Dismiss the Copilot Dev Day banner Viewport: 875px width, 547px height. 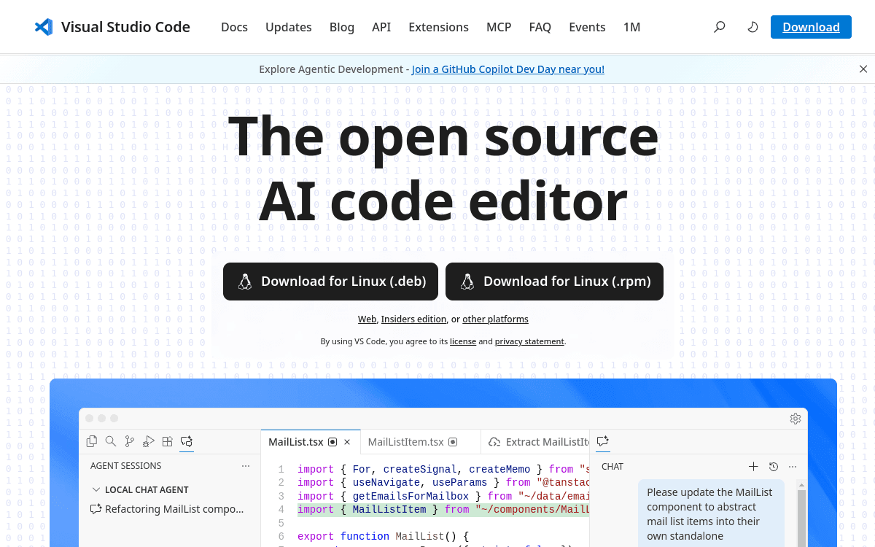pos(863,69)
